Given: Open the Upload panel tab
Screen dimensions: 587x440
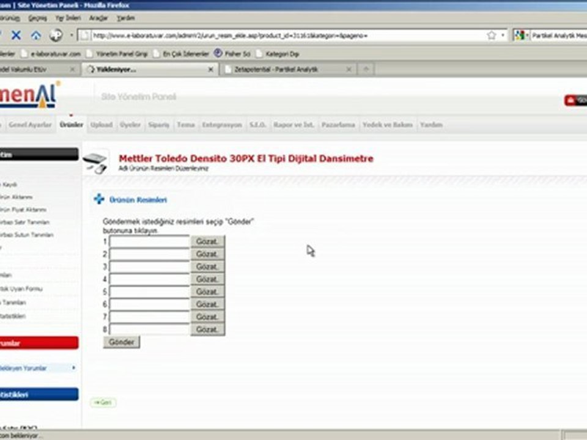Looking at the screenshot, I should [x=102, y=125].
